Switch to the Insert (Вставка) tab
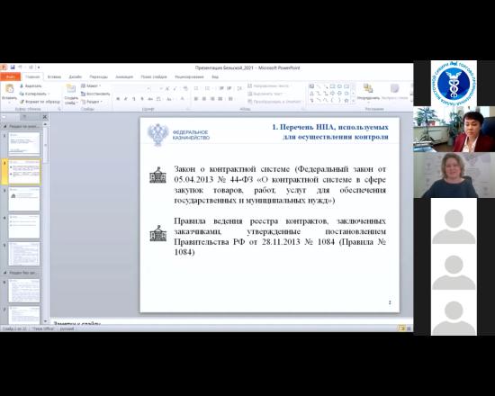 click(54, 76)
